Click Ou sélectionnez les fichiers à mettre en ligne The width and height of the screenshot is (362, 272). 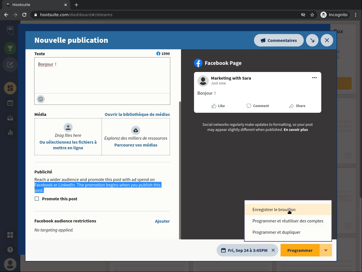[68, 145]
